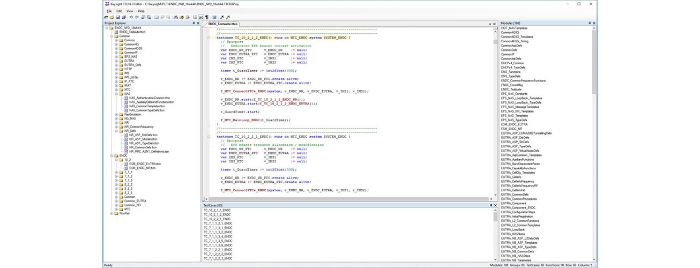
Task: Click the NR_RRC_ASN1_Definitions.asn file icon
Action: click(x=126, y=152)
